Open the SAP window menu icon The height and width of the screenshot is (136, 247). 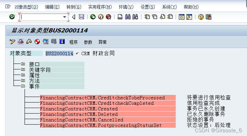tap(8, 7)
